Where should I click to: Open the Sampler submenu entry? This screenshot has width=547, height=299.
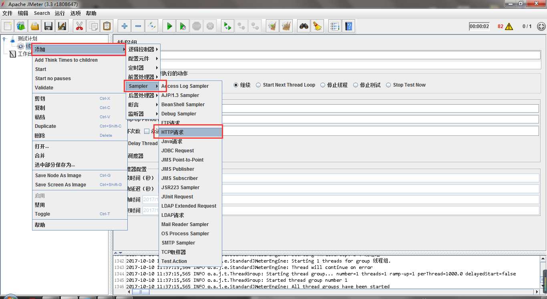pos(142,86)
